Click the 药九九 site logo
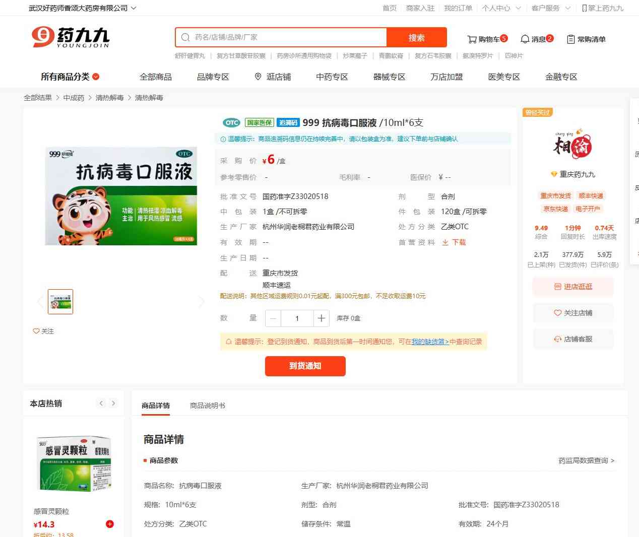The width and height of the screenshot is (639, 537). tap(71, 37)
